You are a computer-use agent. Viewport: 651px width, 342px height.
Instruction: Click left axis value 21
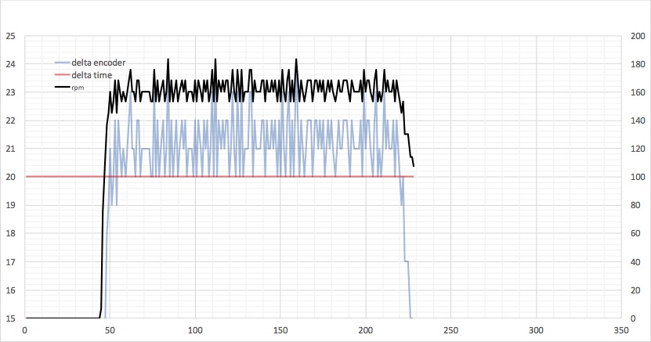click(x=10, y=149)
